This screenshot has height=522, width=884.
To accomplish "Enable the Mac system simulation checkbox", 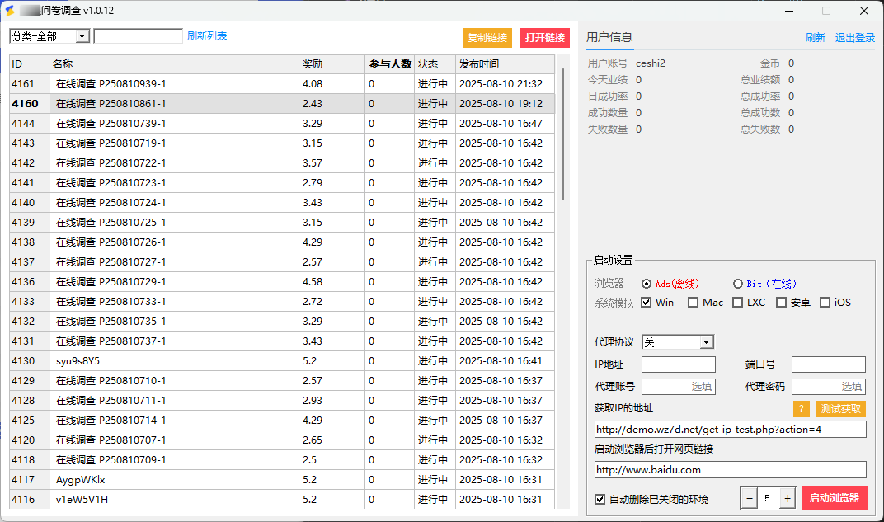I will 694,303.
